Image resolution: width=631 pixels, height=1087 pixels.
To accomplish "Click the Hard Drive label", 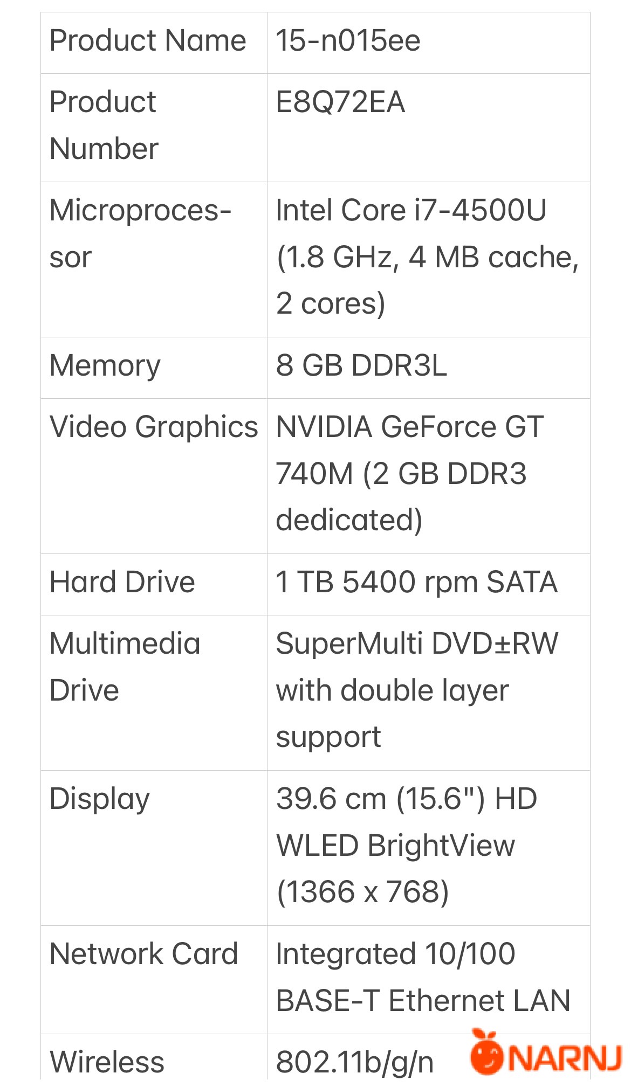I will 122,583.
